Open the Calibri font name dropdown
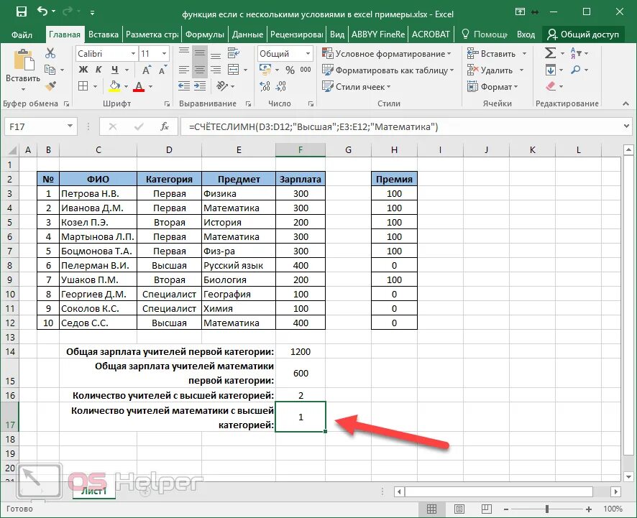The height and width of the screenshot is (518, 637). (133, 54)
